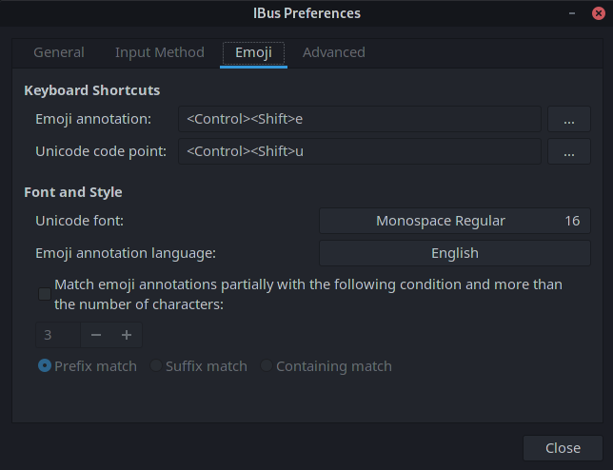Image resolution: width=613 pixels, height=470 pixels.
Task: Select the Suffix match option
Action: tap(156, 366)
